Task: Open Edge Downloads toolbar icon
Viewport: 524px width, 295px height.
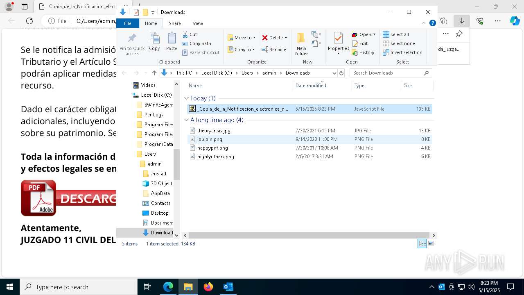Action: pyautogui.click(x=462, y=21)
